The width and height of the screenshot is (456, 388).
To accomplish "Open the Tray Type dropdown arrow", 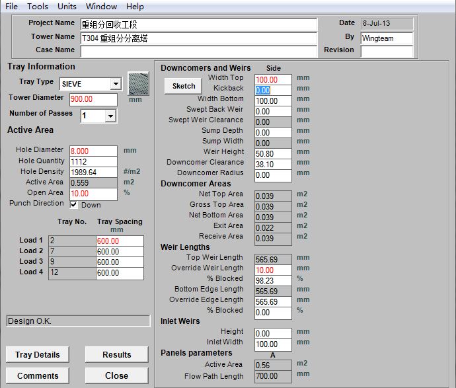I will (116, 84).
